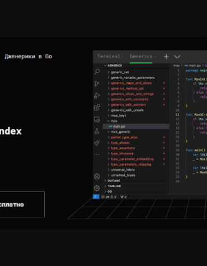207x266 pixels.
Task: Click the outlined button ending in 'сплатно'
Action: (22, 204)
